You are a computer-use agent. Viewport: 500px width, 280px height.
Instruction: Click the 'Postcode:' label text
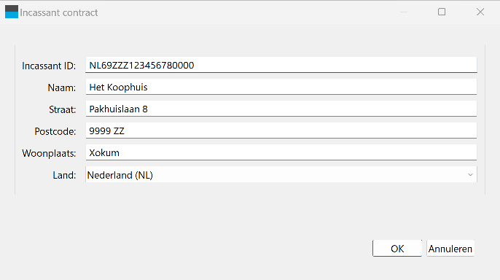55,131
